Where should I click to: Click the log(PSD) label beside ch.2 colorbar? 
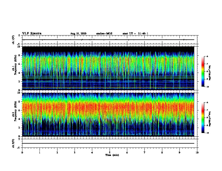210,119
